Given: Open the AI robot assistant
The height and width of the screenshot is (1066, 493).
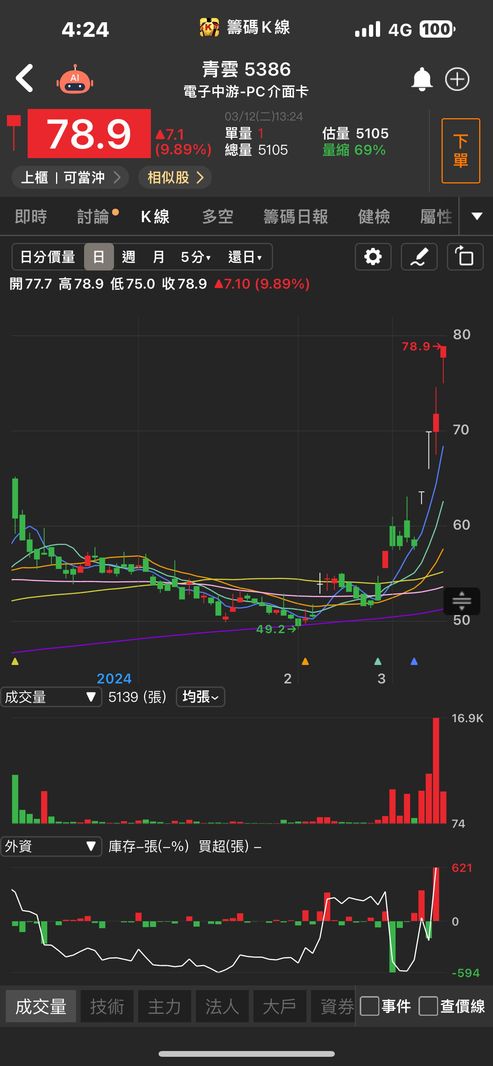Looking at the screenshot, I should tap(75, 79).
